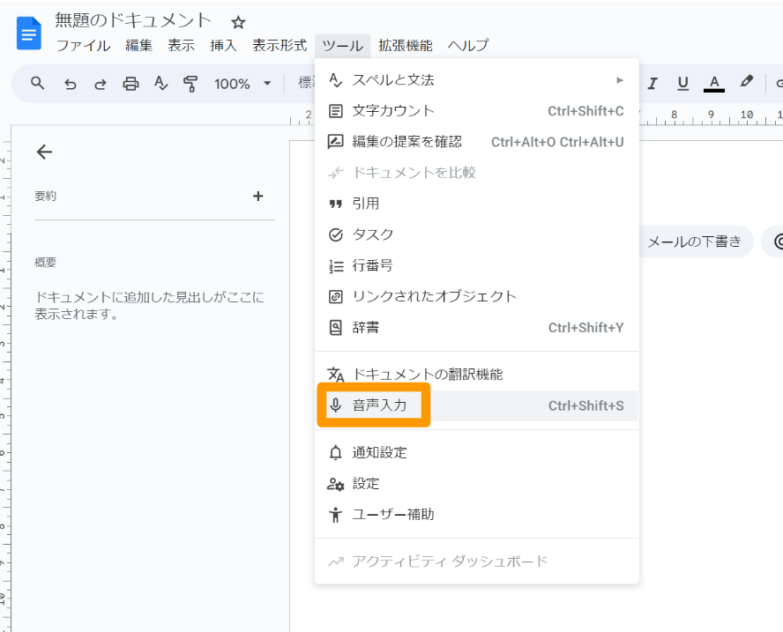Click the 無題のドキュメント title field
The width and height of the screenshot is (783, 632).
click(x=133, y=20)
